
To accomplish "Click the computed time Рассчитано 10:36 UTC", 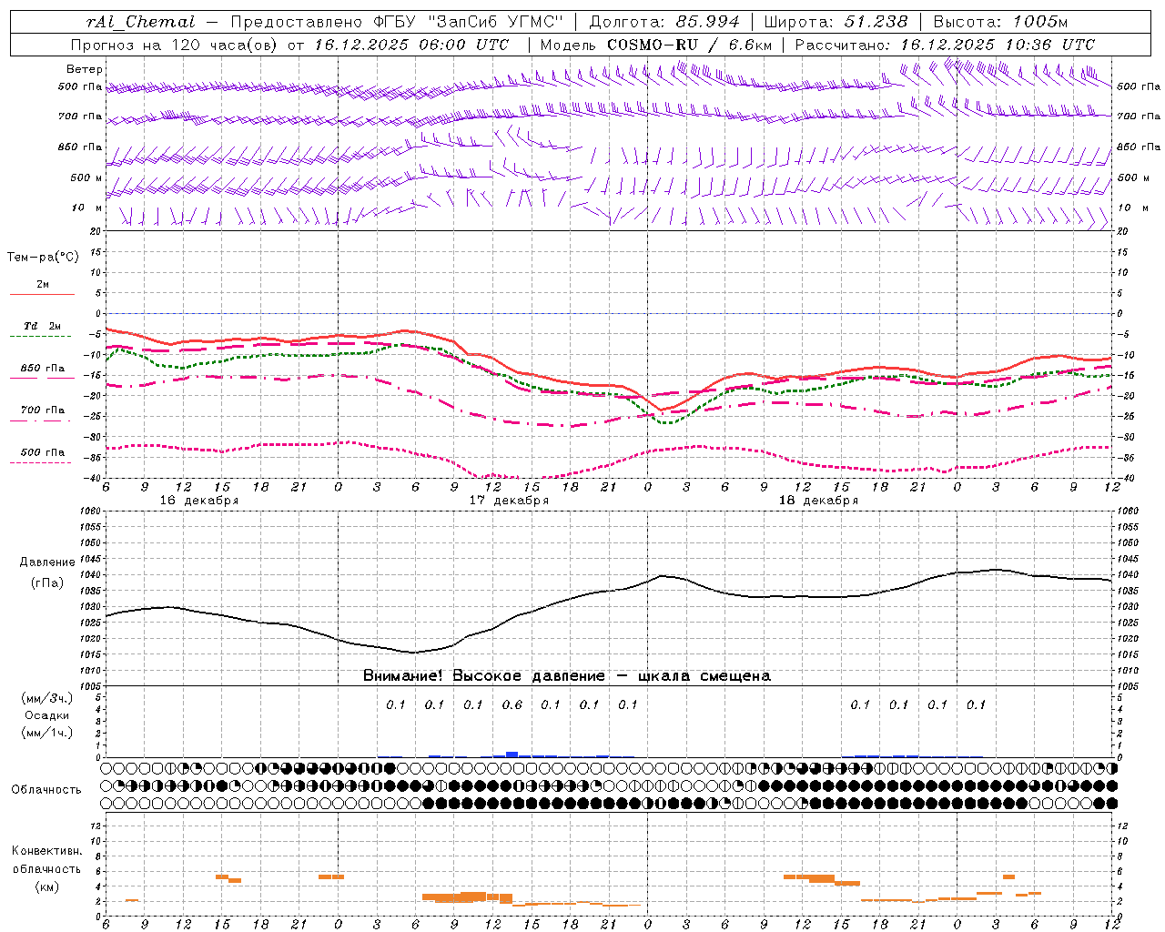I will tap(945, 45).
